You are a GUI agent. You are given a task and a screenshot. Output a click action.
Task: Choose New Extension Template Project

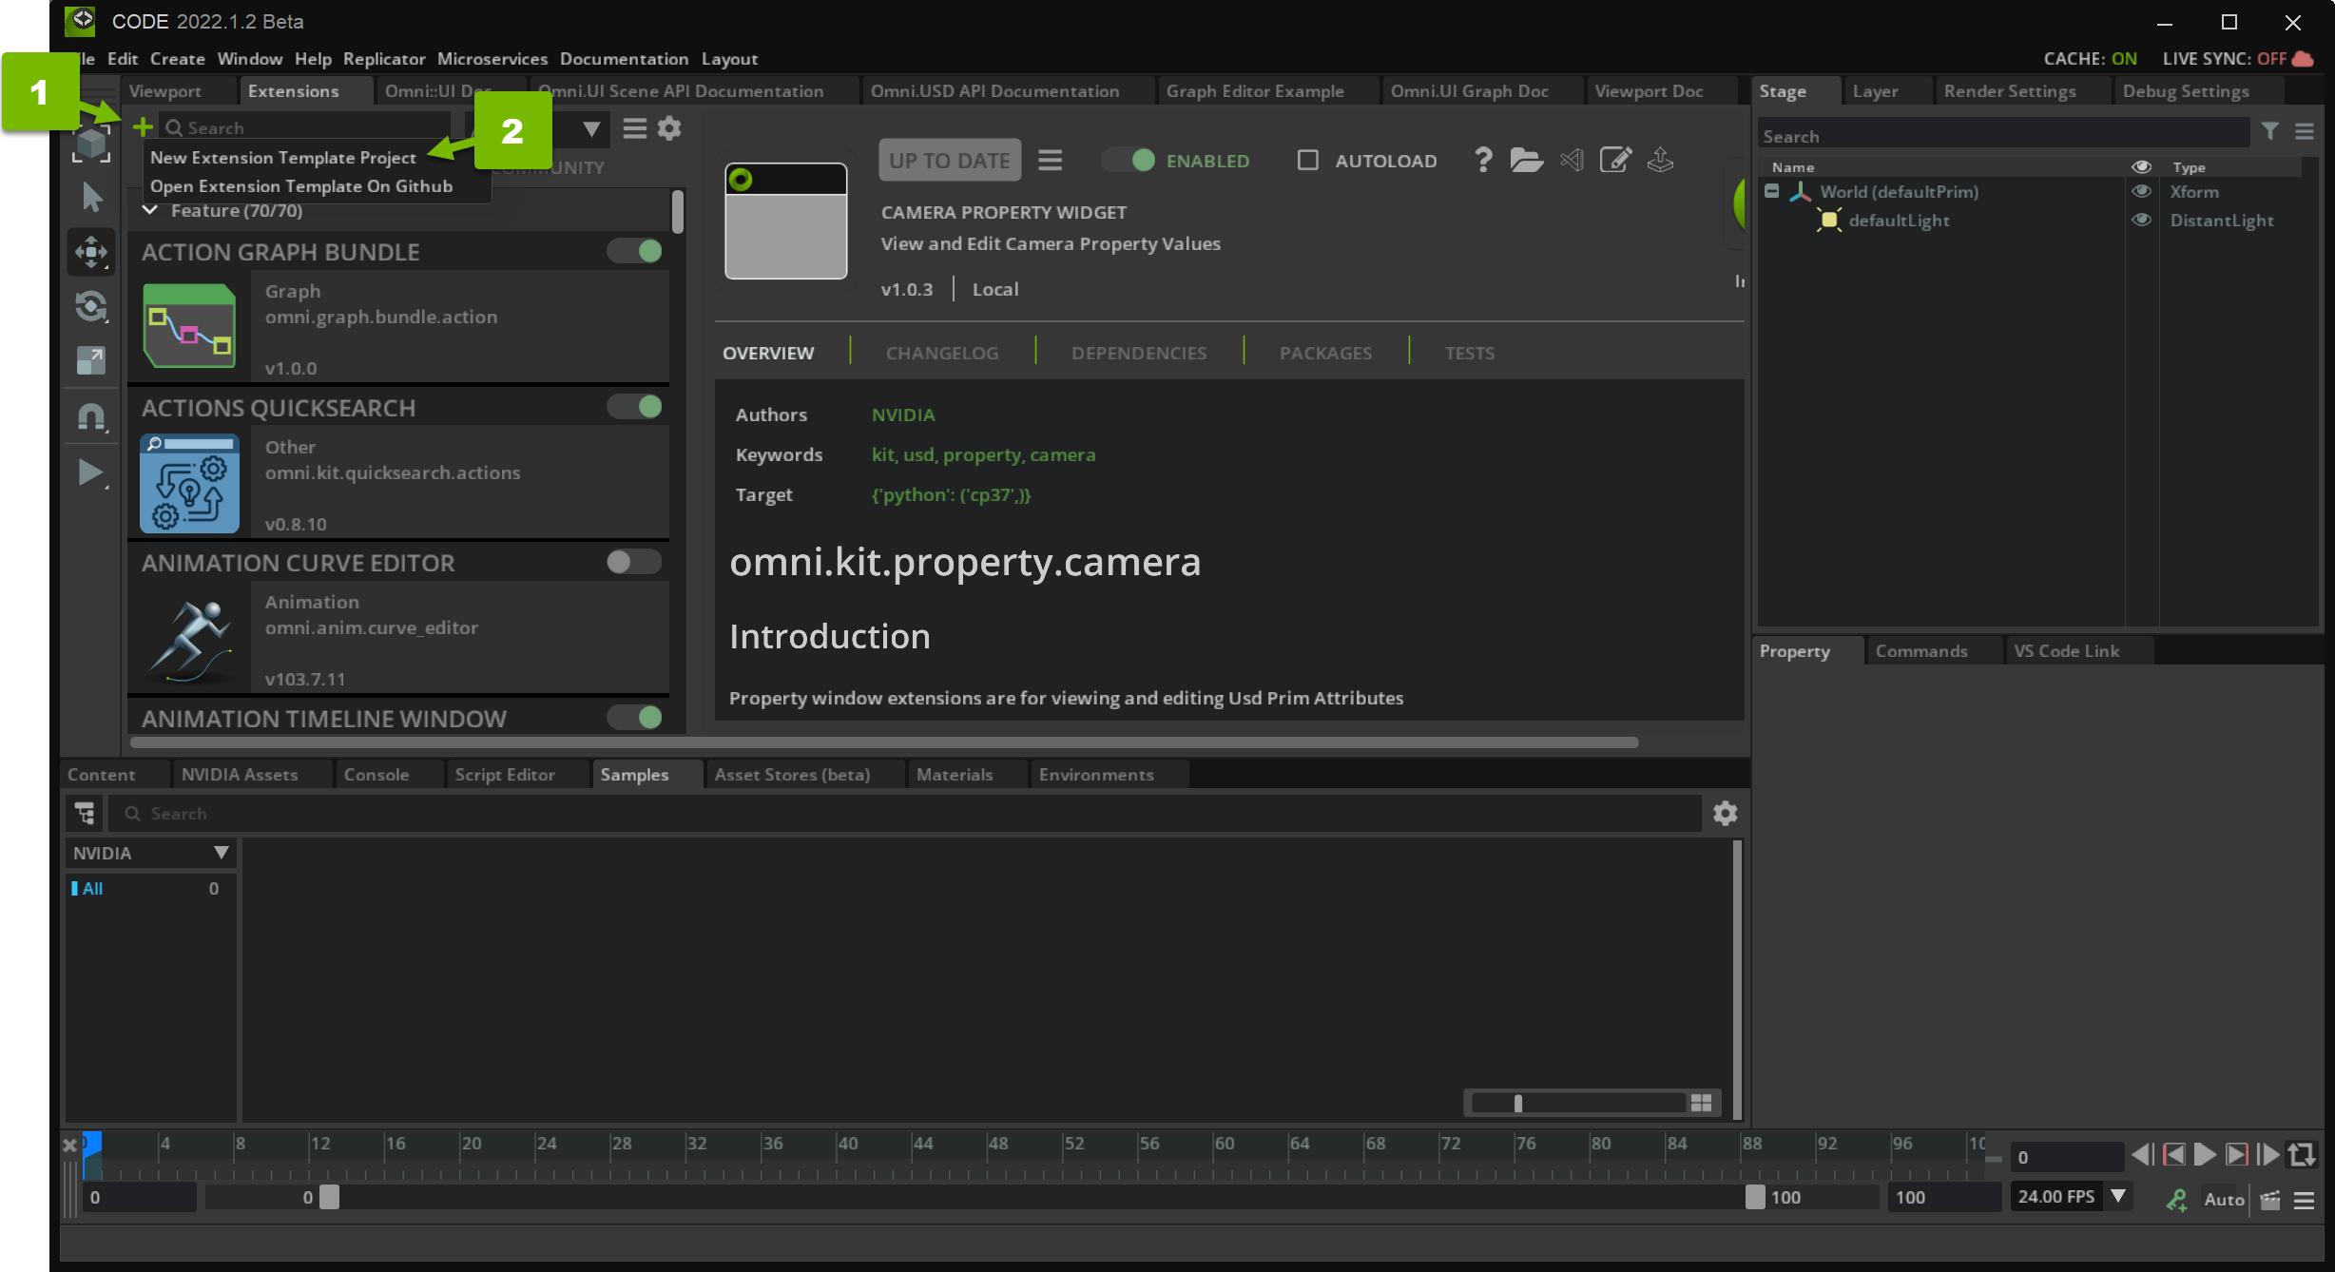[283, 158]
